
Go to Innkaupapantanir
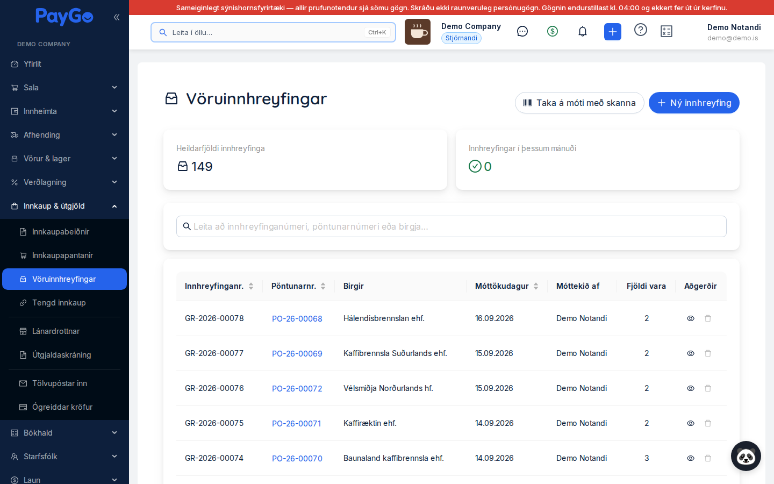pyautogui.click(x=64, y=255)
